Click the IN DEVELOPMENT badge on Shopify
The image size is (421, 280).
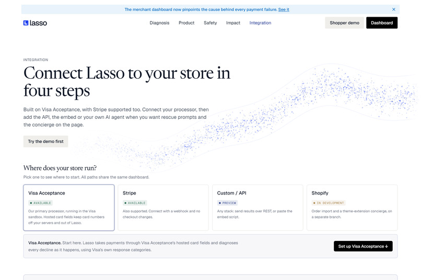pyautogui.click(x=329, y=203)
